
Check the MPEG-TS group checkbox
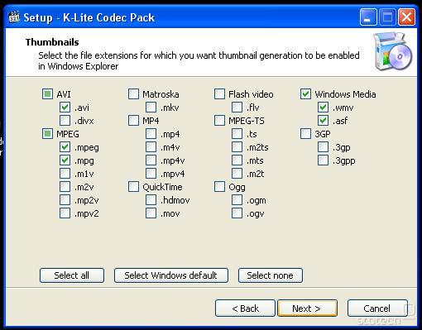coord(219,121)
